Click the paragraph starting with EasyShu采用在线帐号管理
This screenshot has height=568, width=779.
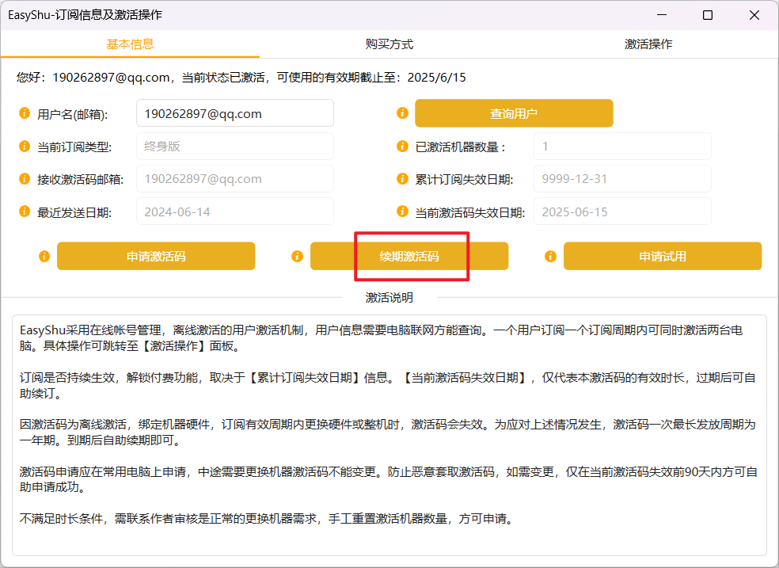[x=382, y=338]
